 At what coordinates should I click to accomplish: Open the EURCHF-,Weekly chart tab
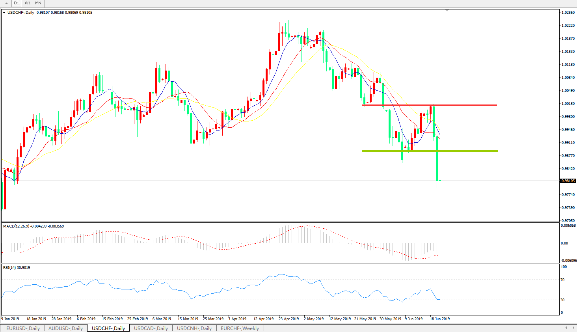[x=240, y=328]
